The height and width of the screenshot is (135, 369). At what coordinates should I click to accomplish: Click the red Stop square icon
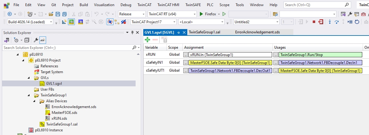314,22
